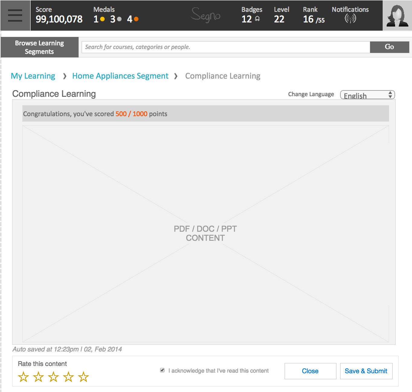Focus the course search field

pos(226,47)
